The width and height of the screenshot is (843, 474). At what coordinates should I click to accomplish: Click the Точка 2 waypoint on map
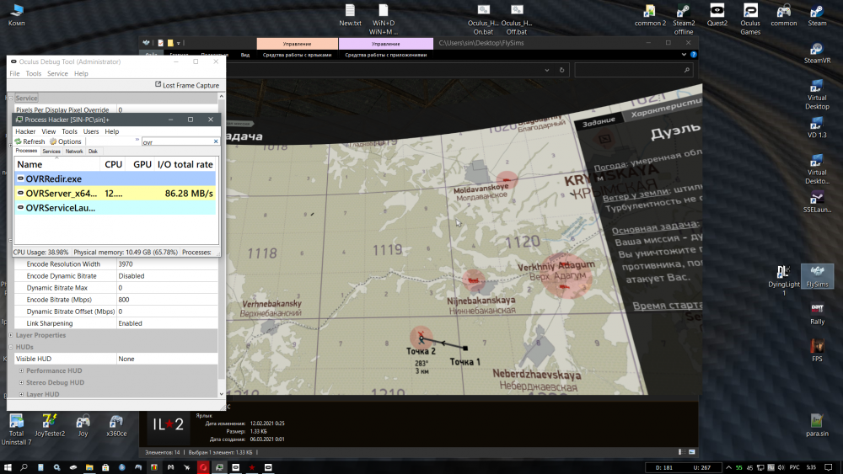[421, 338]
